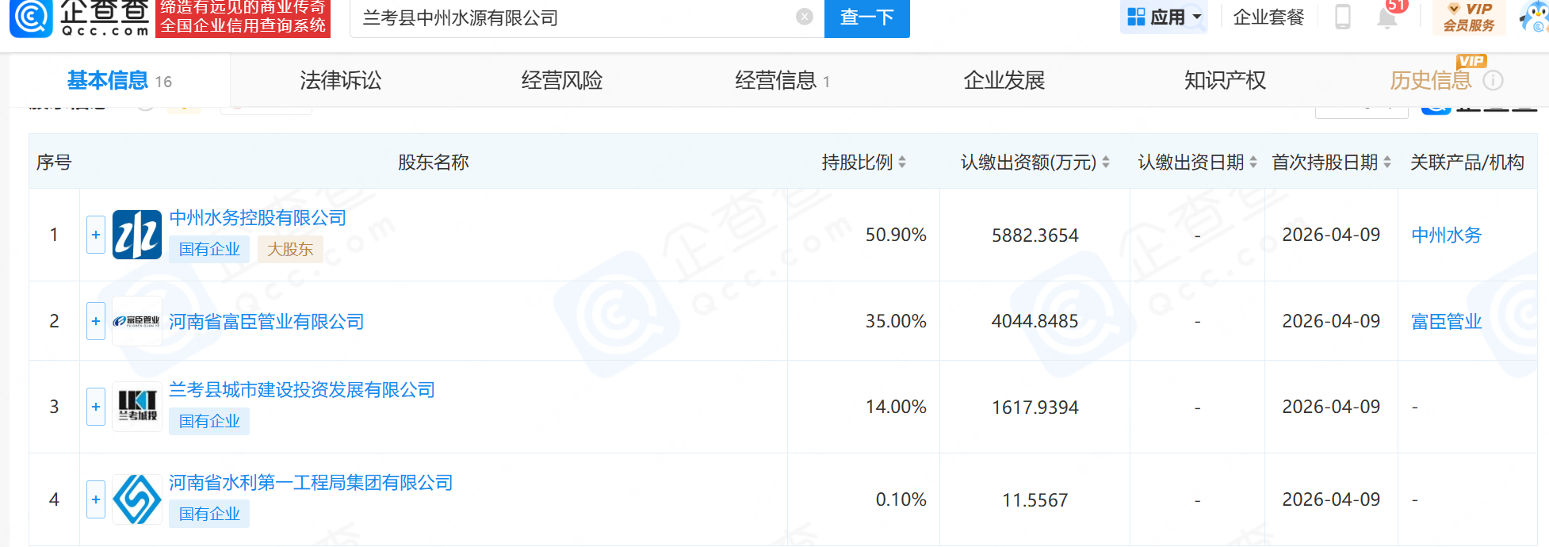Click the 兰考城投 company logo

coord(137,407)
